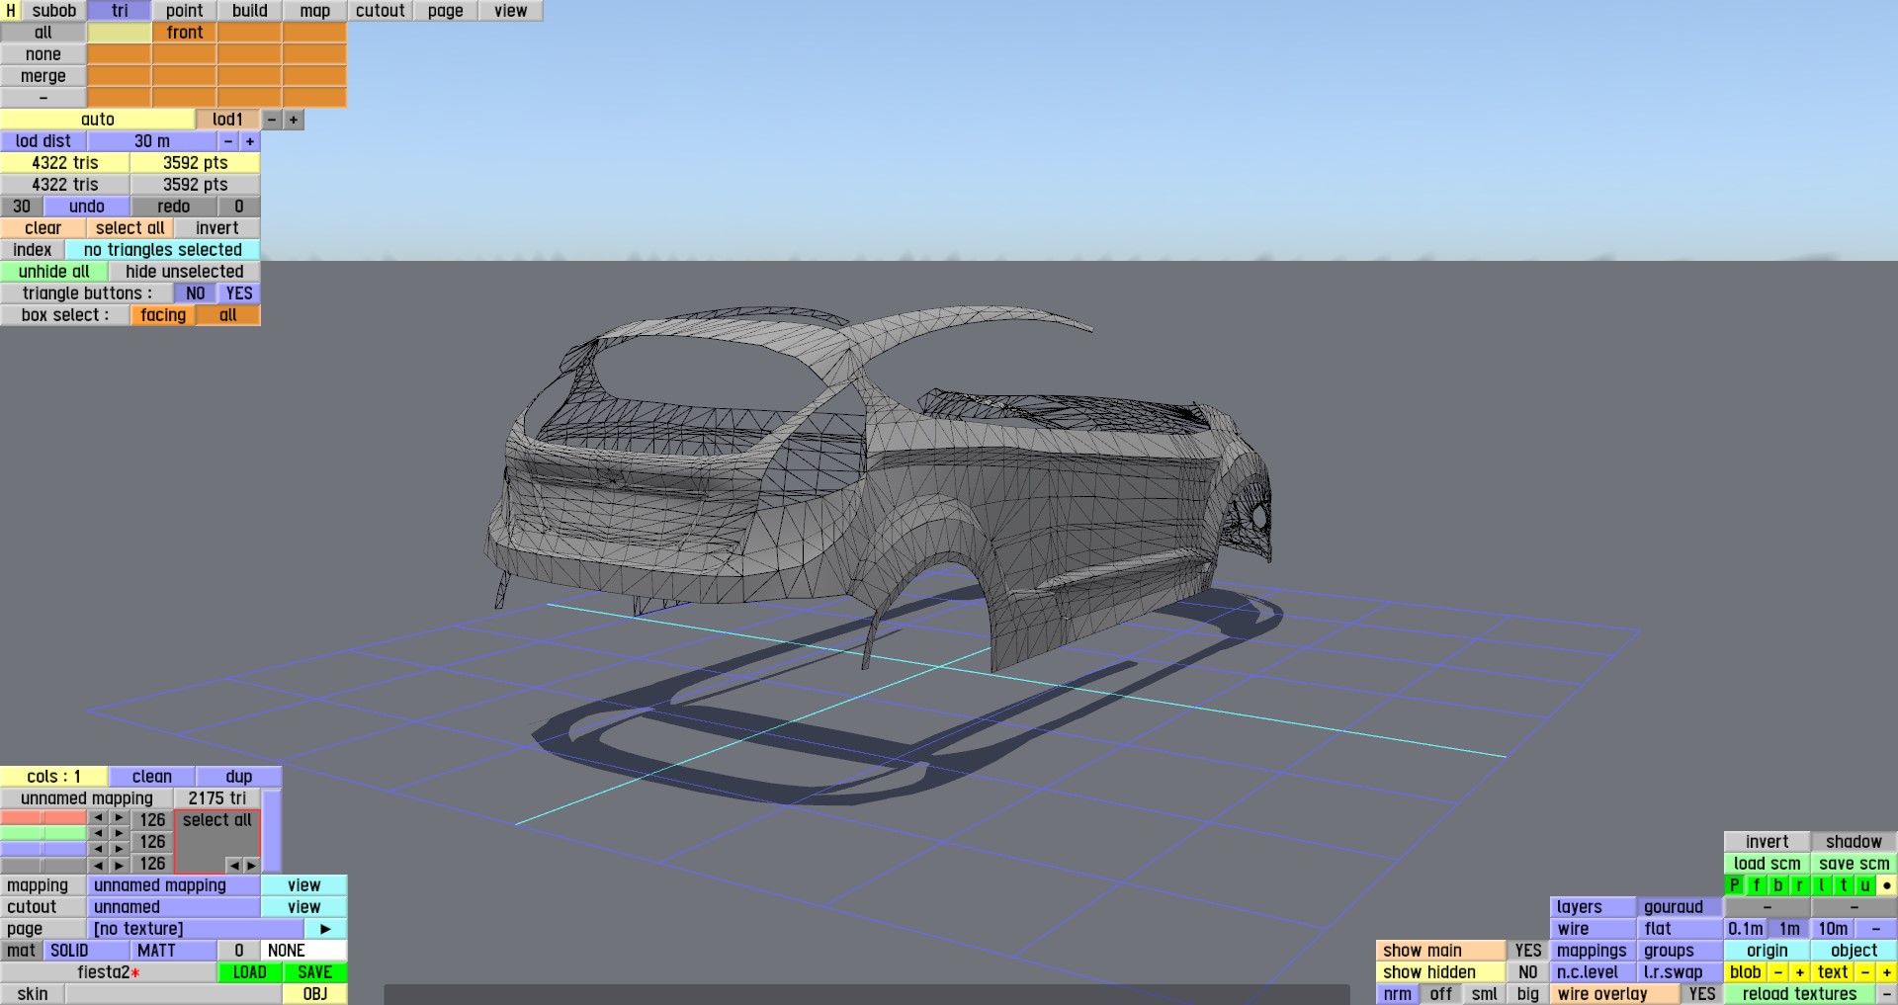Click the green LOAD button

(250, 972)
